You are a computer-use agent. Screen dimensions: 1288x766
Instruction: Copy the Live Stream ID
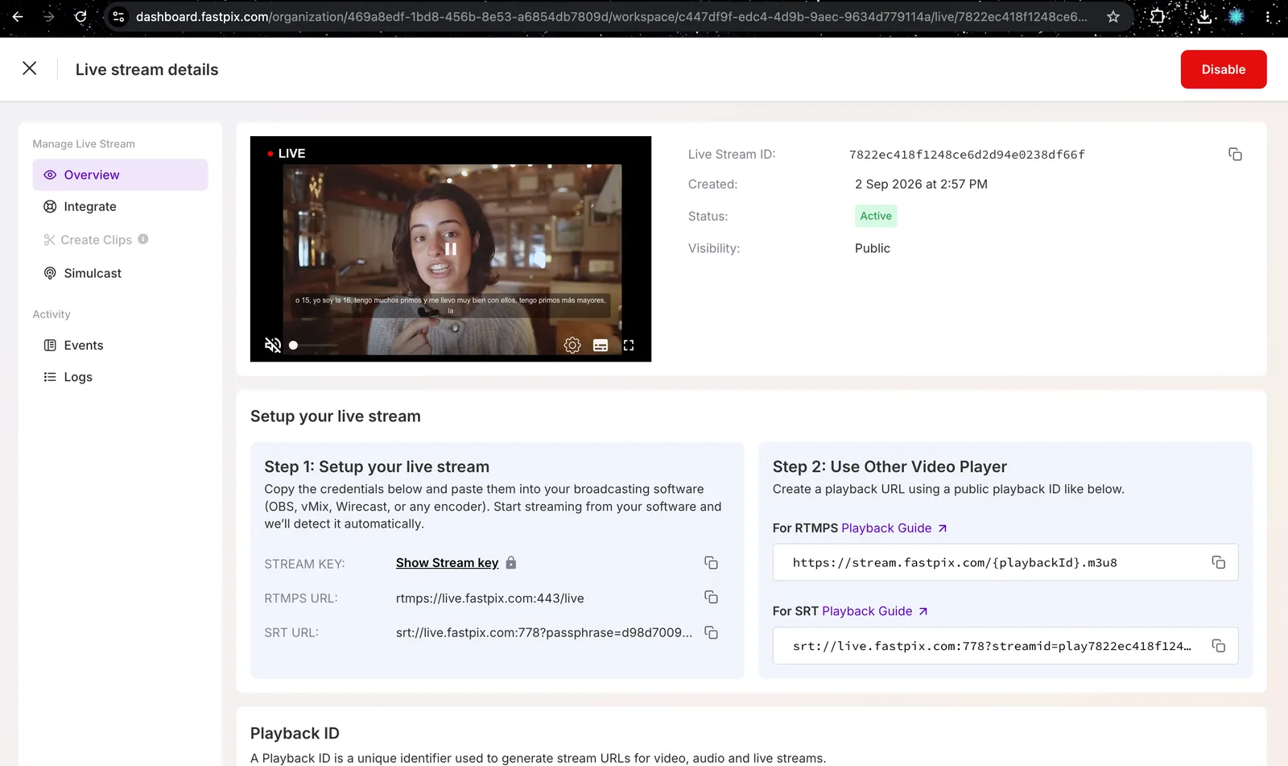click(x=1235, y=154)
